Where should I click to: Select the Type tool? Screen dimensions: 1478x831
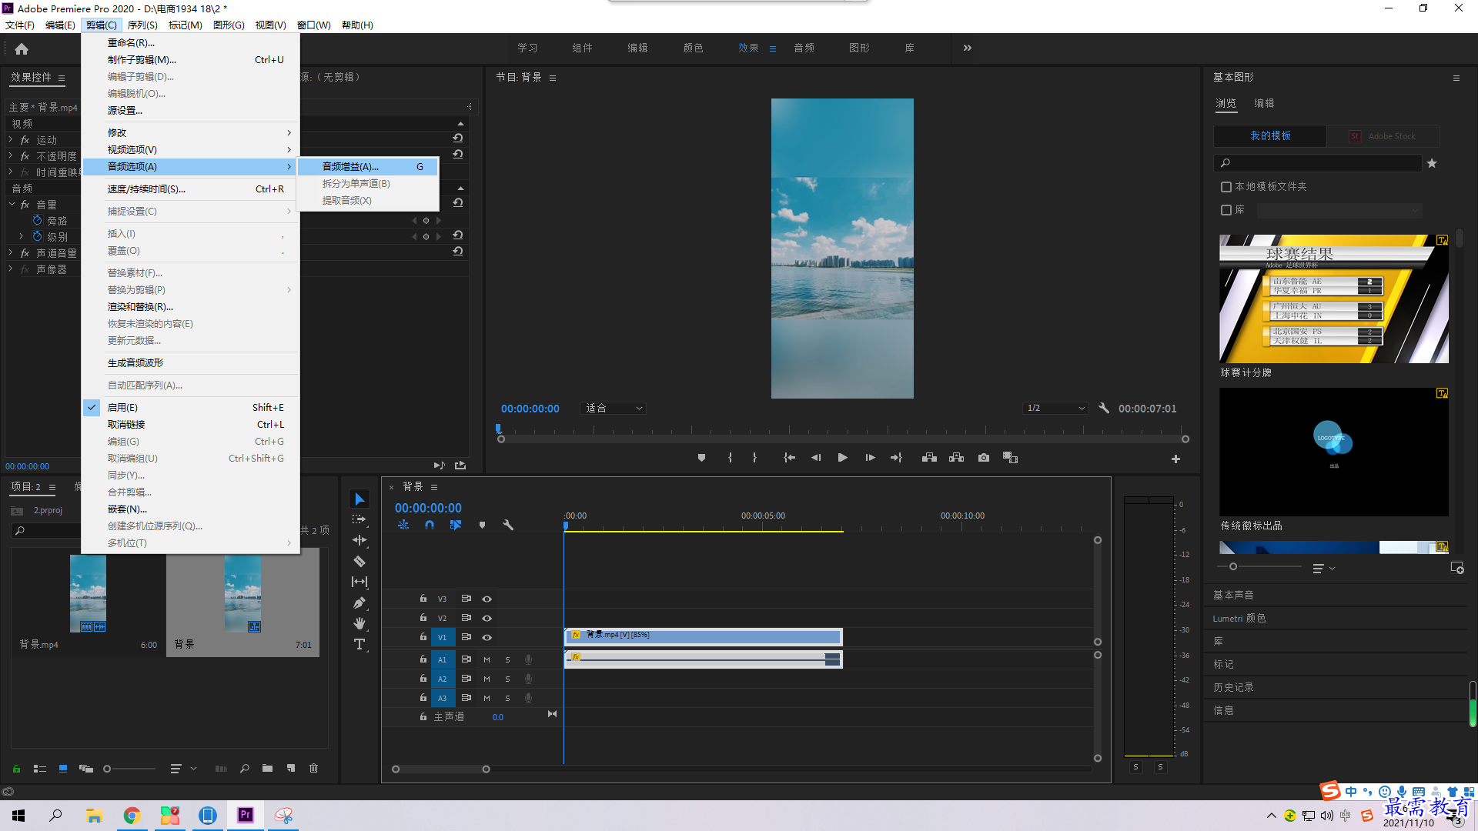pos(359,644)
